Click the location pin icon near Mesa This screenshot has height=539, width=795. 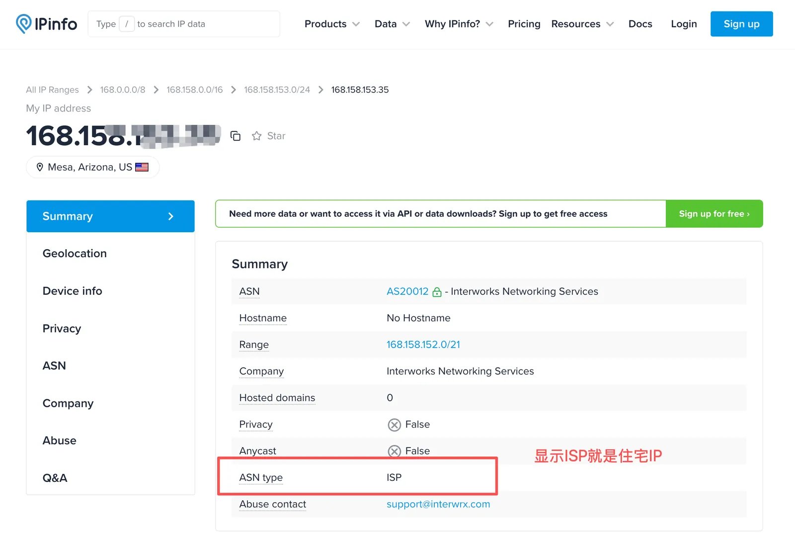tap(40, 167)
